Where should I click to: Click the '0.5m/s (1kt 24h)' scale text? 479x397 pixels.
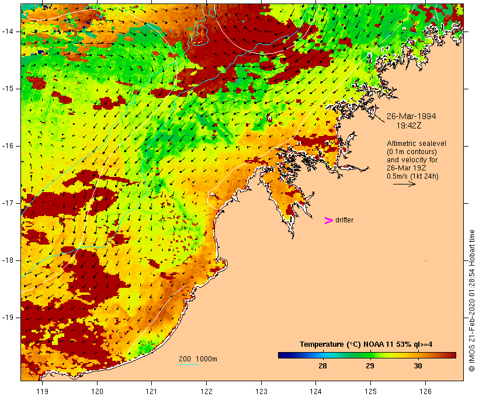[x=412, y=176]
